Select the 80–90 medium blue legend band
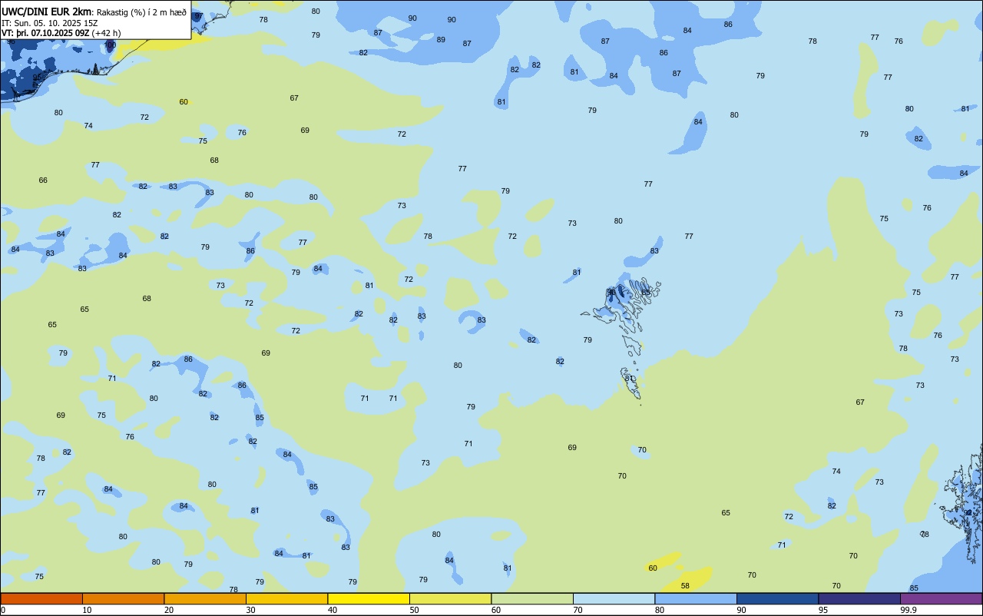The height and width of the screenshot is (616, 983). pyautogui.click(x=696, y=598)
